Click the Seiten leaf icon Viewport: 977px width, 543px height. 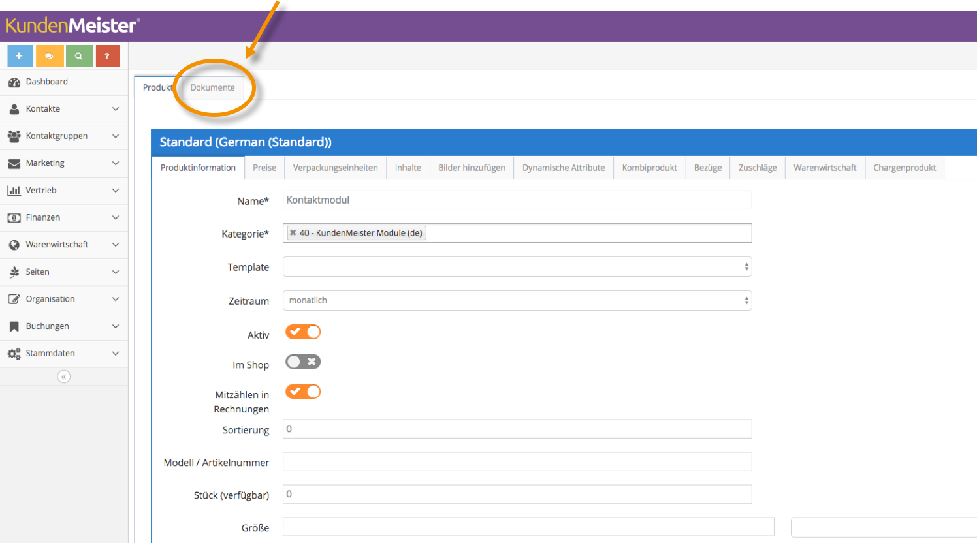tap(14, 272)
